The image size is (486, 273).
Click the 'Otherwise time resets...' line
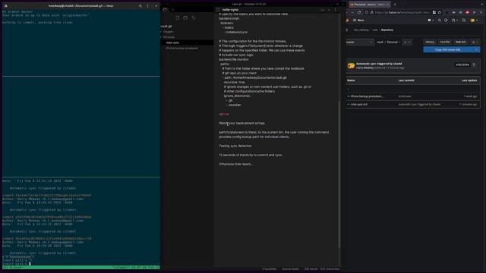click(x=236, y=164)
